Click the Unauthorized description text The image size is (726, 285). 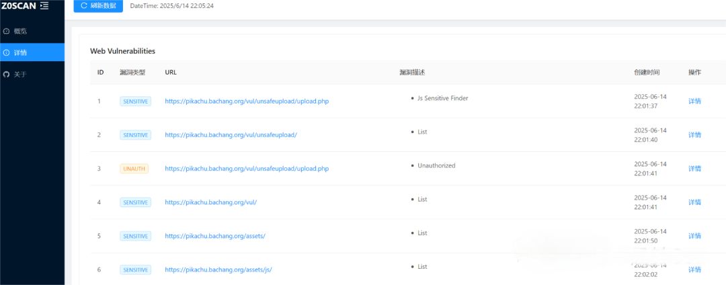436,165
